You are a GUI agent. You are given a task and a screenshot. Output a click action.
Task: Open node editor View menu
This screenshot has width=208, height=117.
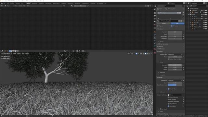(x=16, y=6)
